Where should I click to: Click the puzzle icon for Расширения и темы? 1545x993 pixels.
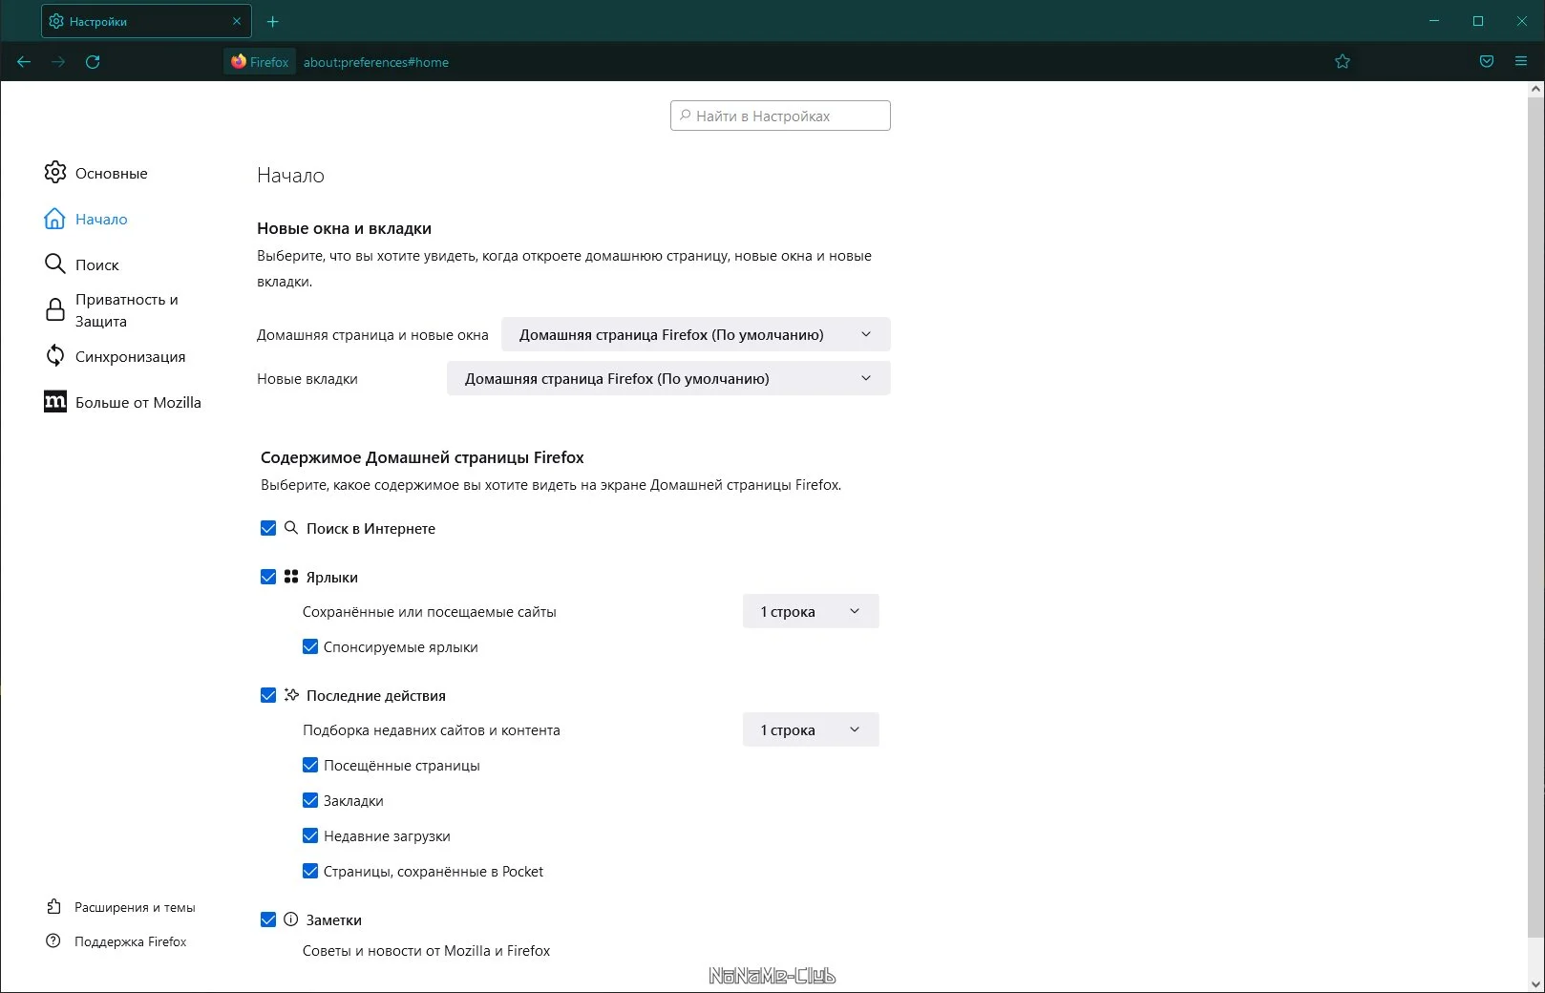[x=53, y=906]
